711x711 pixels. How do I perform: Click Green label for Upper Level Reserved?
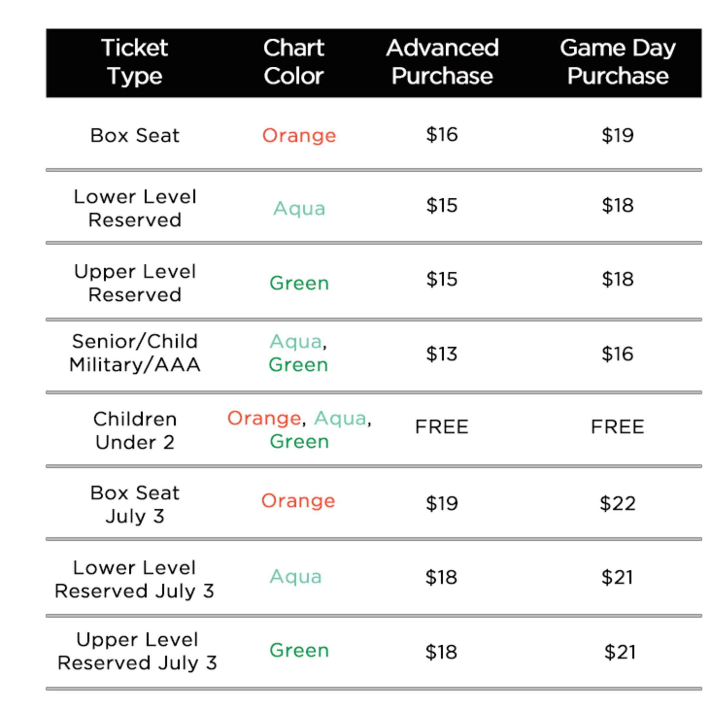coord(299,283)
